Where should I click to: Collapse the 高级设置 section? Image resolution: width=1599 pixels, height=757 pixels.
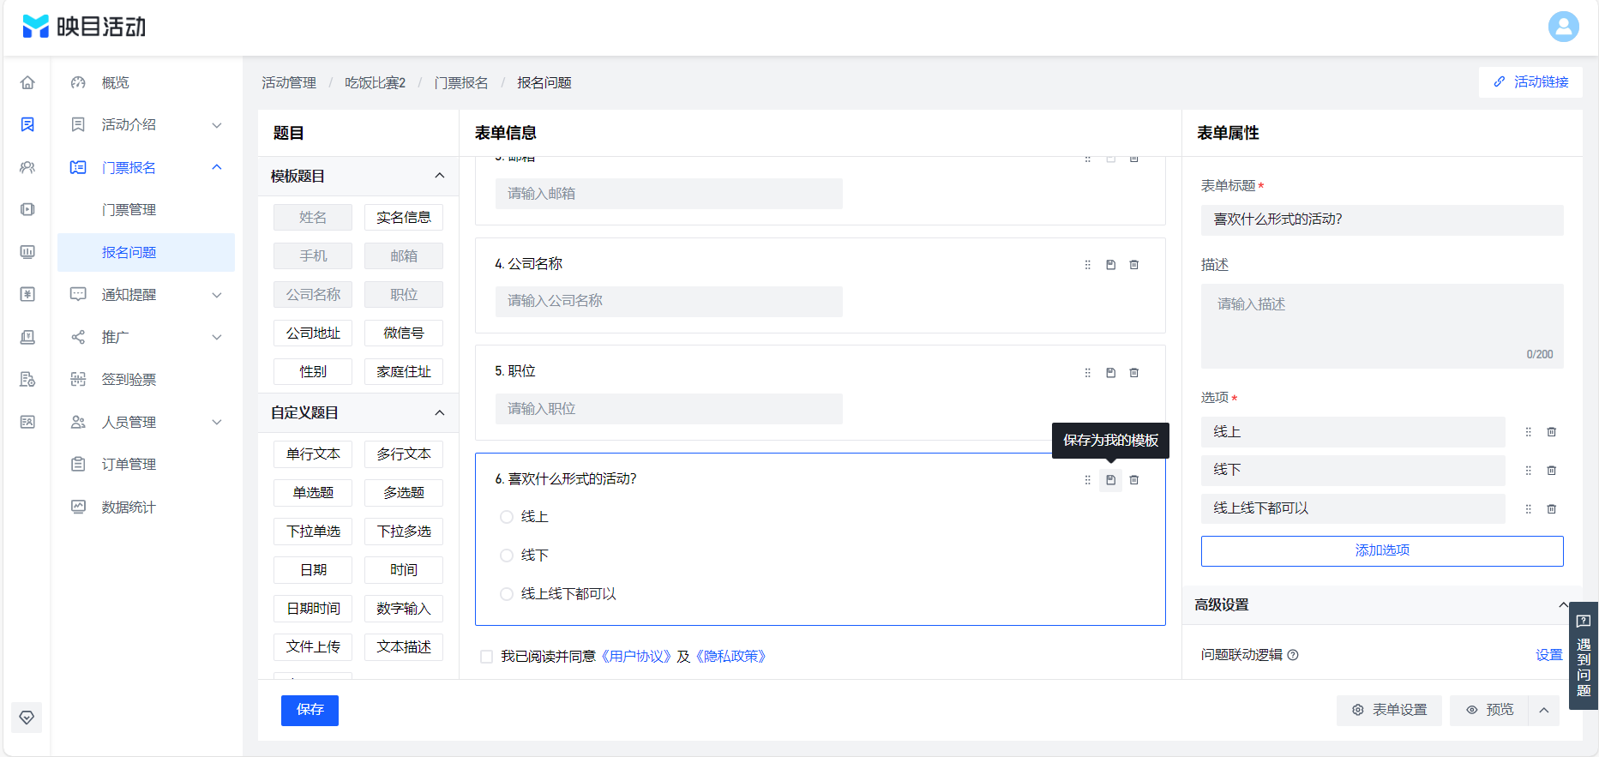click(1563, 604)
